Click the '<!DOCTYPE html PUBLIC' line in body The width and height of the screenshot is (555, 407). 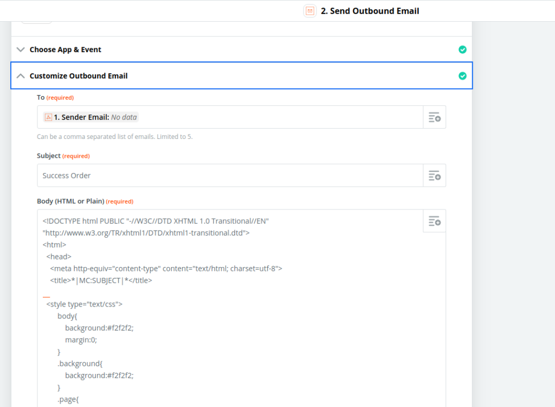point(156,221)
